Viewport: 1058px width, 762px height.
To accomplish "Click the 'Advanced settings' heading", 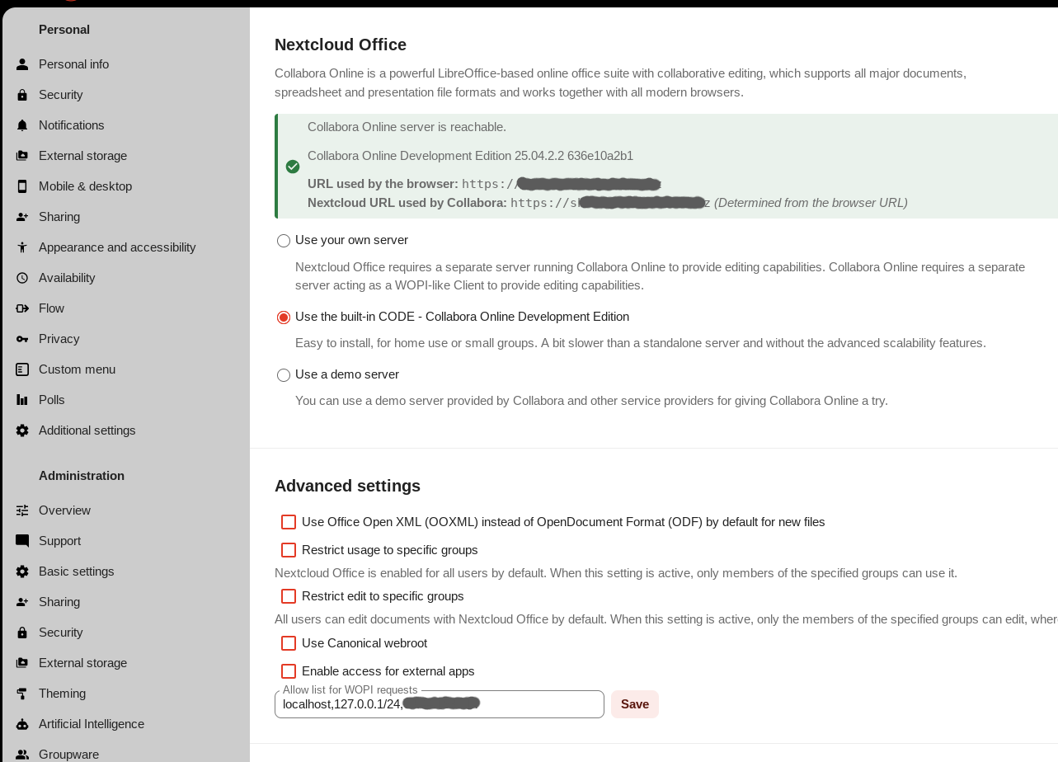I will [347, 486].
